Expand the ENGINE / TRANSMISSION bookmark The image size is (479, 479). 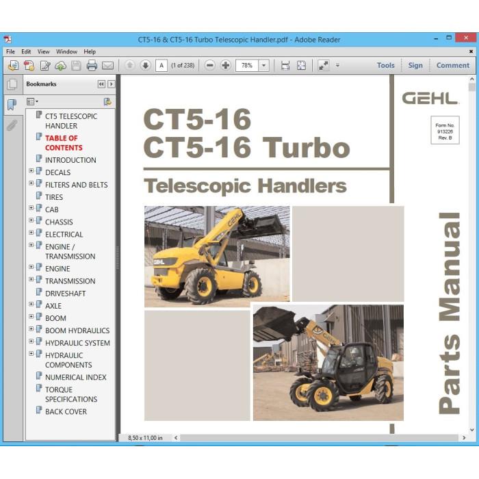31,245
